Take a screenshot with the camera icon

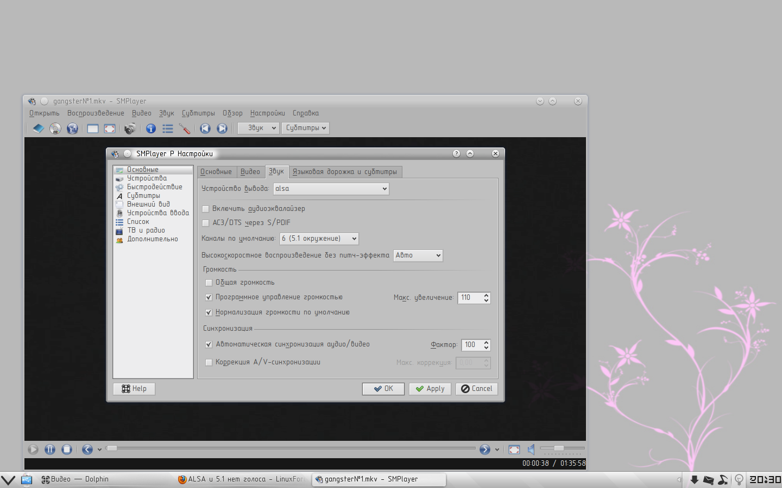coord(130,129)
